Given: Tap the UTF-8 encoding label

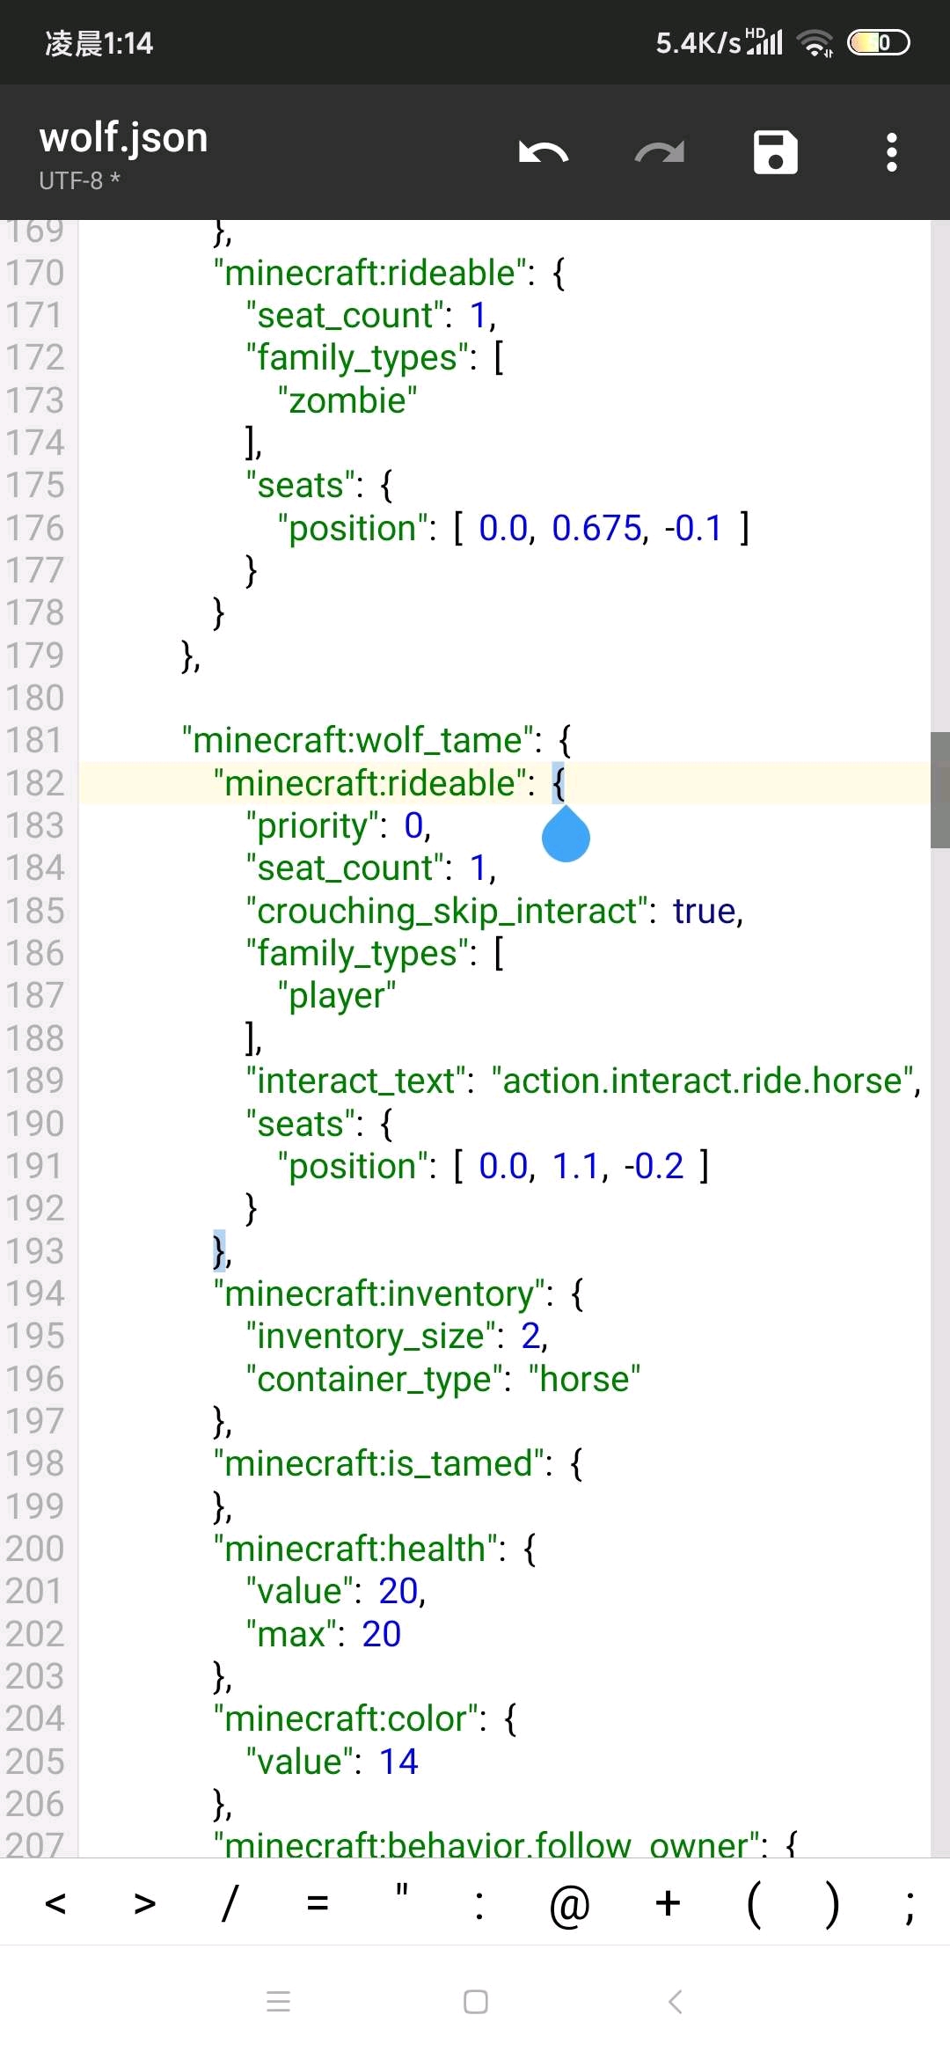Looking at the screenshot, I should click(x=70, y=180).
